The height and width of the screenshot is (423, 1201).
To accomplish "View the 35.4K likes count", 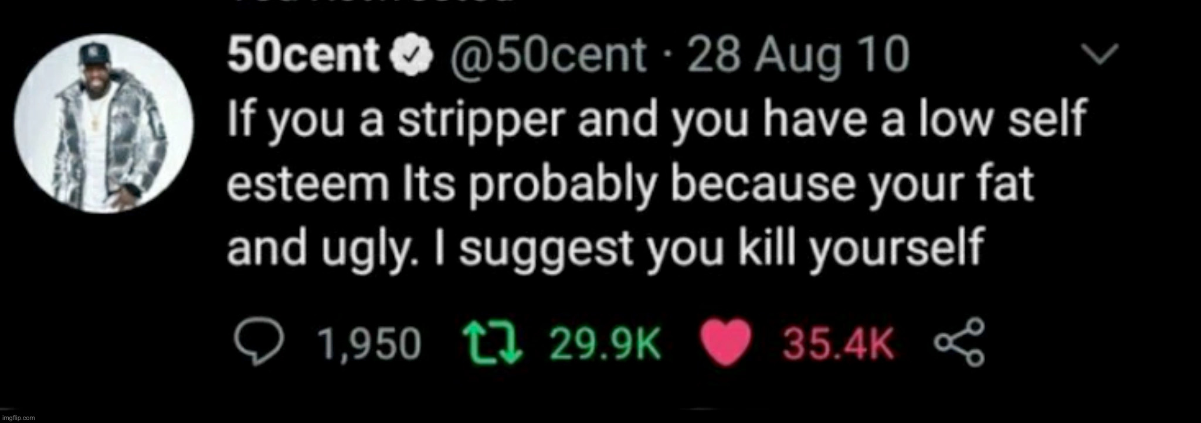I will 837,344.
